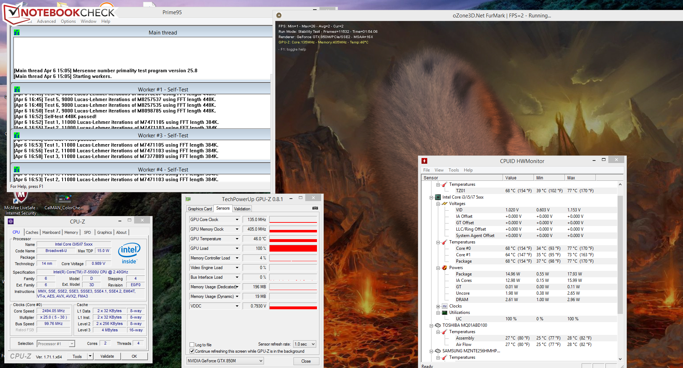Click the Main thread window icon in Prime95
683x368 pixels.
[17, 32]
